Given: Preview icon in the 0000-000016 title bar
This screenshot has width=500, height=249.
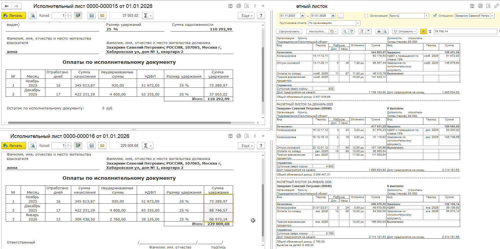Looking at the screenshot, I should pos(247,136).
